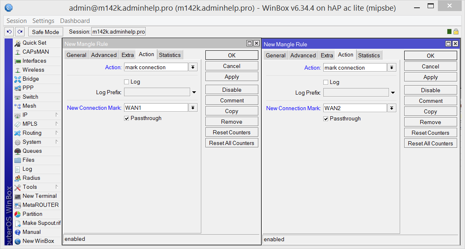Expand the IP submenu arrow
This screenshot has height=249, width=465.
(x=57, y=115)
